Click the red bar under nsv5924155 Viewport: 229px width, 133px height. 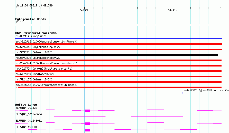click(118, 82)
